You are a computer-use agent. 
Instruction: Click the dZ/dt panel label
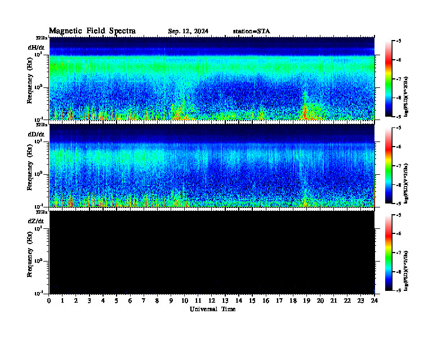[x=36, y=221]
